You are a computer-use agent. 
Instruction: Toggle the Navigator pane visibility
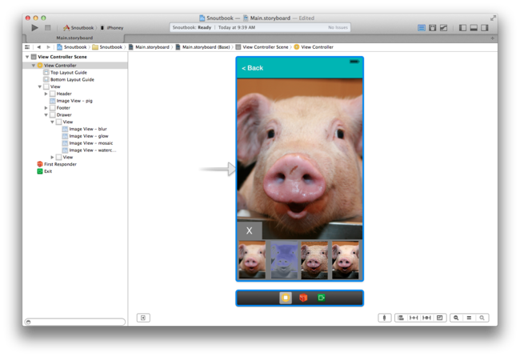coord(462,28)
